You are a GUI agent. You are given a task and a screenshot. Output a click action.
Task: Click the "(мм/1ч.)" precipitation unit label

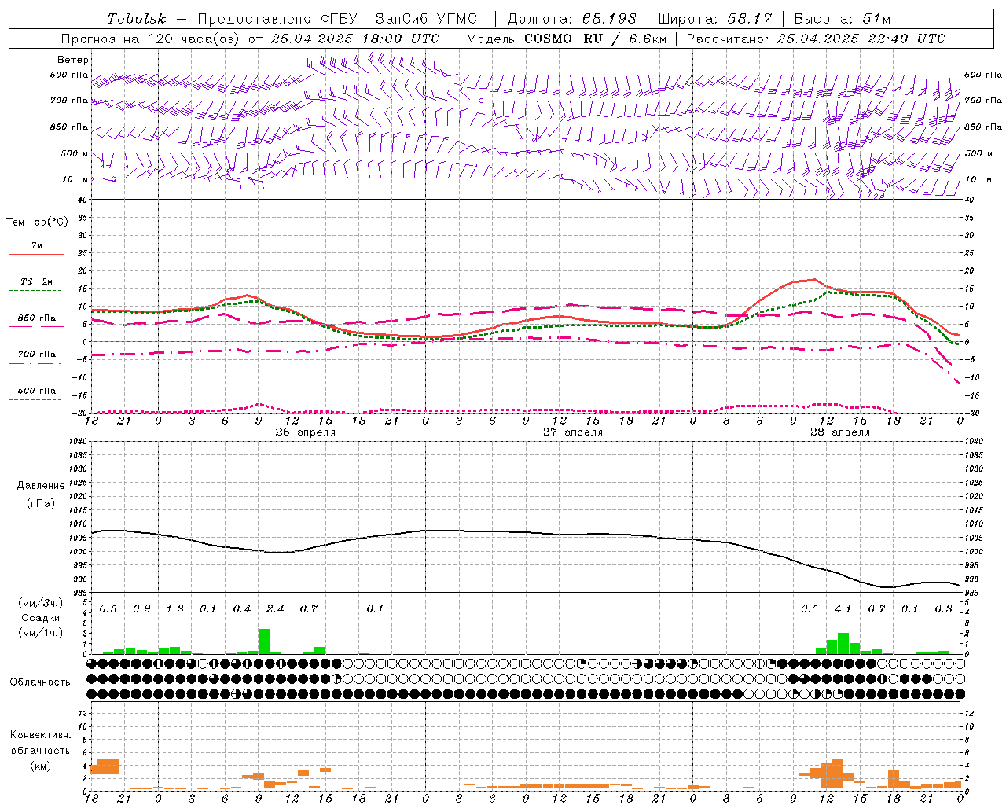[x=40, y=633]
